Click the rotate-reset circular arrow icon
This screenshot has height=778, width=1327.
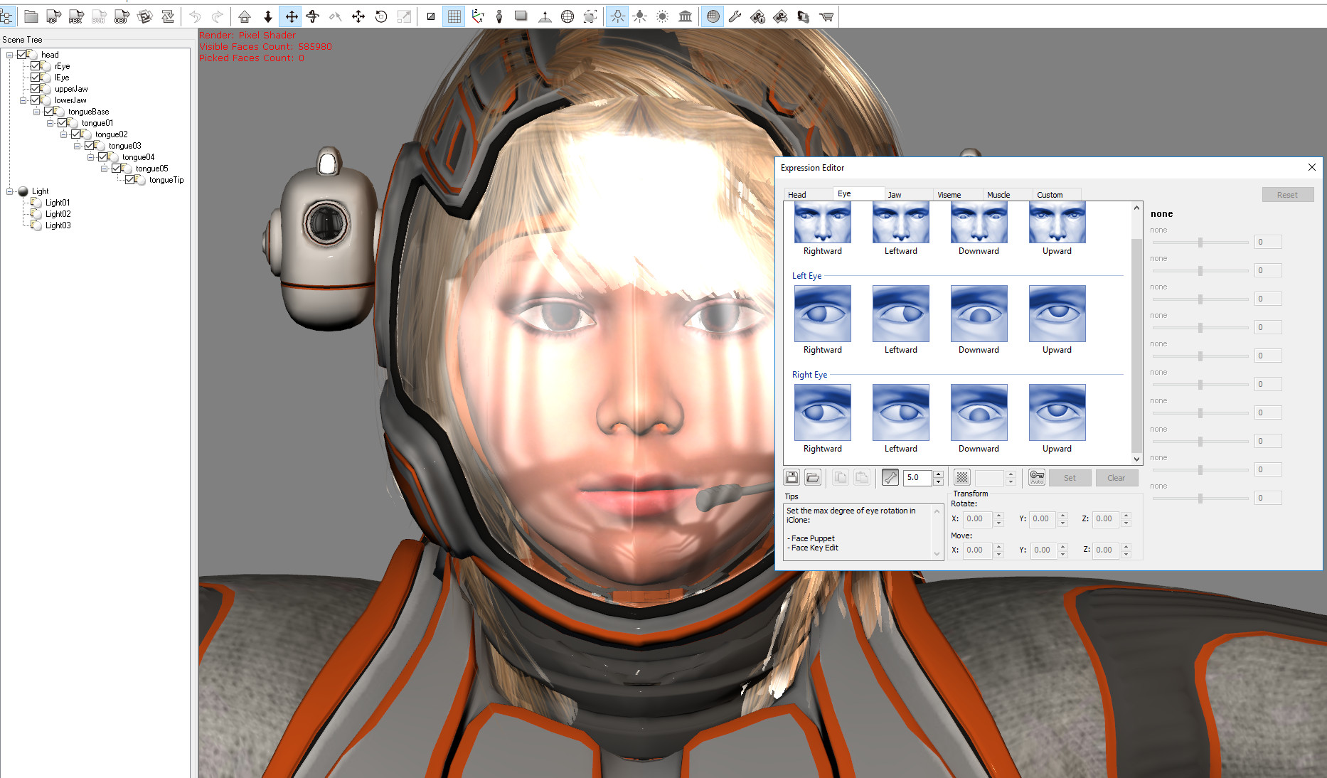[x=381, y=16]
